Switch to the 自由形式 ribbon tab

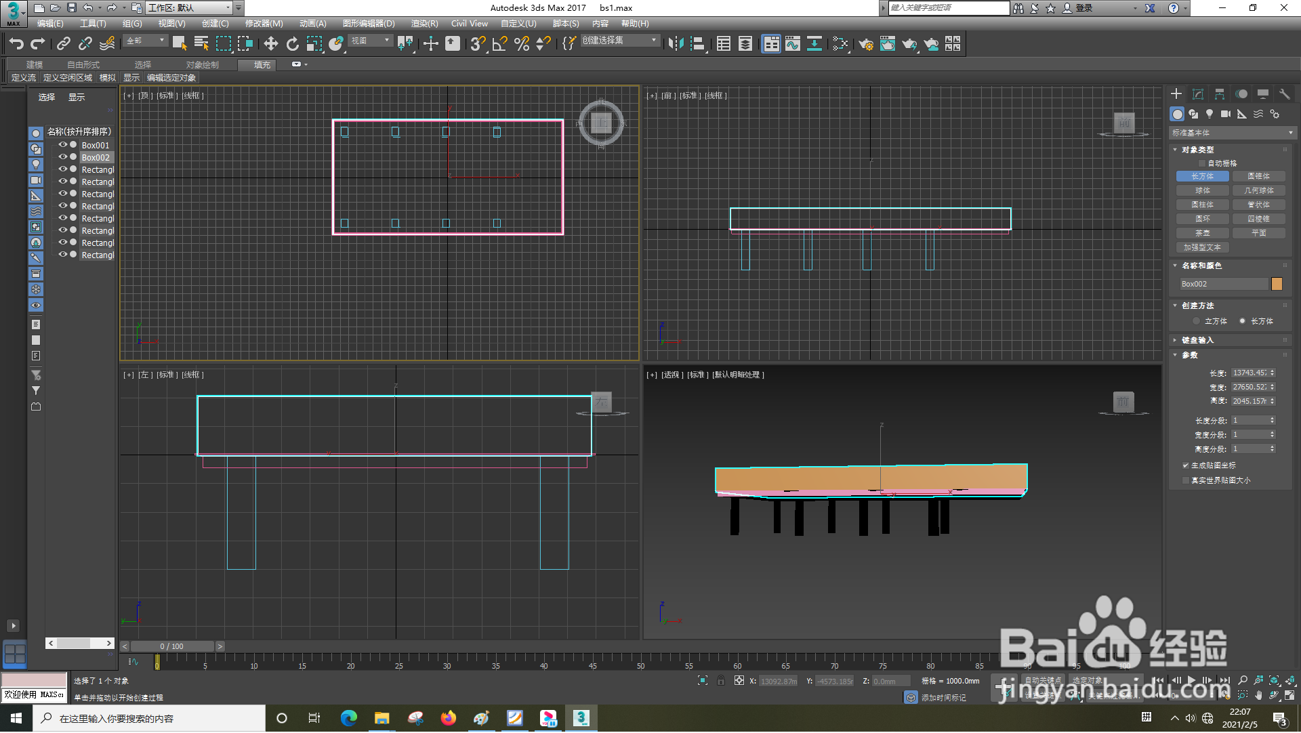pos(83,65)
